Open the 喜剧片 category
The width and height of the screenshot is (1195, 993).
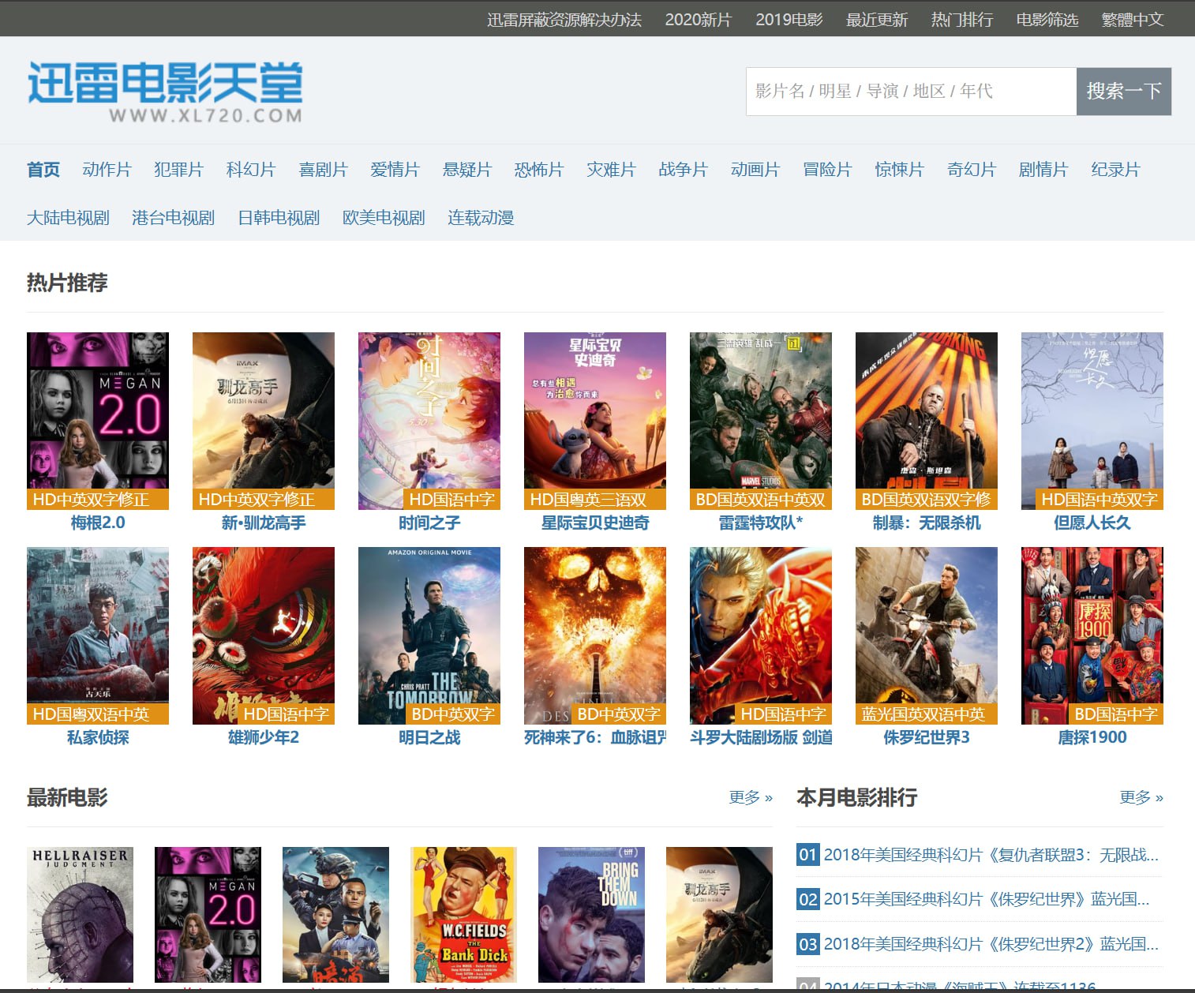pyautogui.click(x=323, y=170)
